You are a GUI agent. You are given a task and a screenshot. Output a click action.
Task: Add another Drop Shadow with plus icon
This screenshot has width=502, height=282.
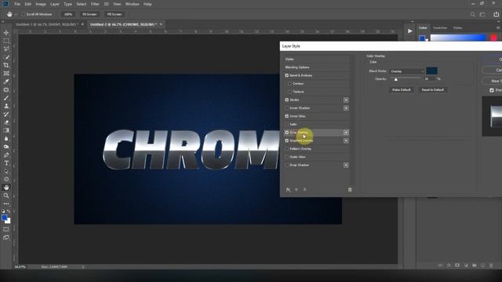point(346,165)
